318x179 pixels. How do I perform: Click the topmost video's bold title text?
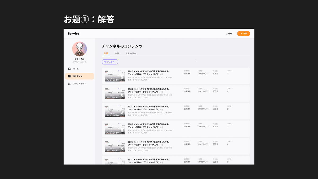(x=149, y=73)
